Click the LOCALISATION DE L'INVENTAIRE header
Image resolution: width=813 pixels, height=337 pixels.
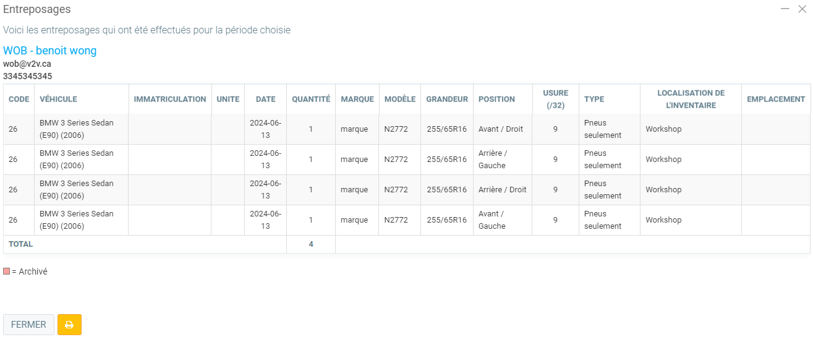pos(691,99)
